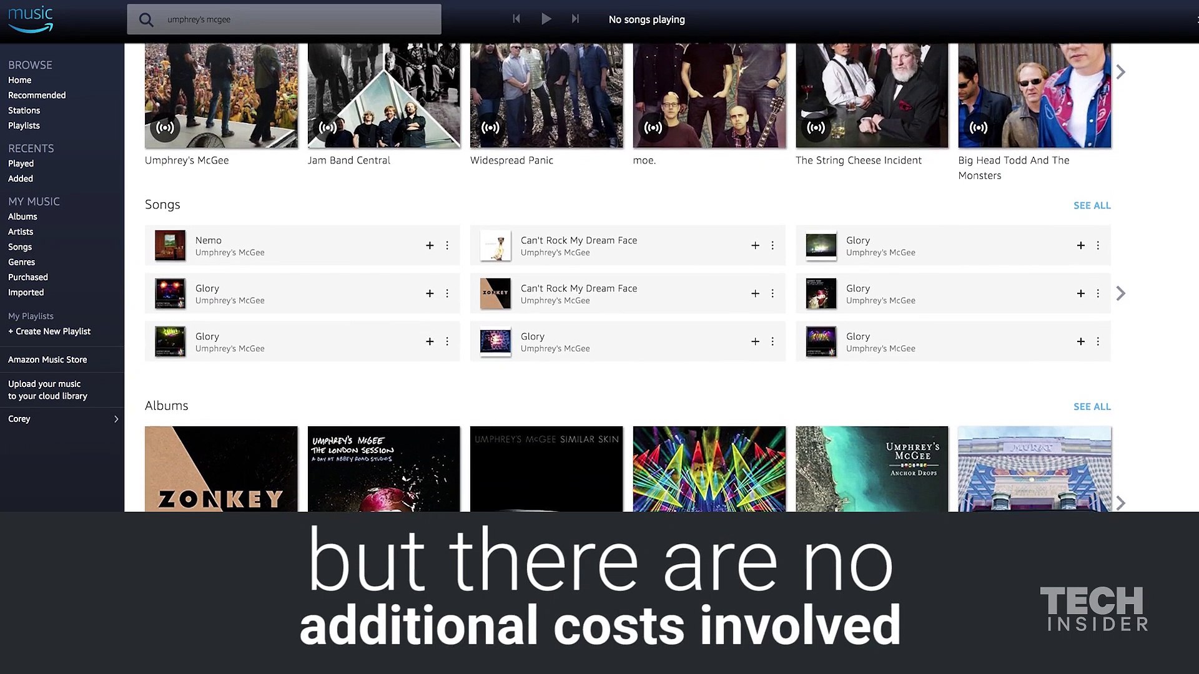Open Playlists in the sidebar
This screenshot has height=674, width=1199.
tap(24, 125)
